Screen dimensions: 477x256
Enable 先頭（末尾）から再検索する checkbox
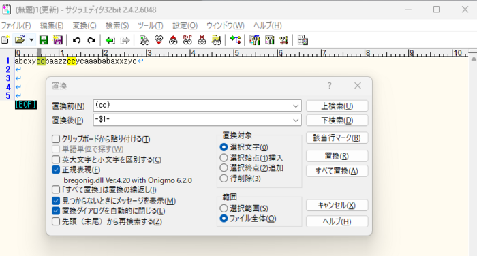(x=56, y=221)
